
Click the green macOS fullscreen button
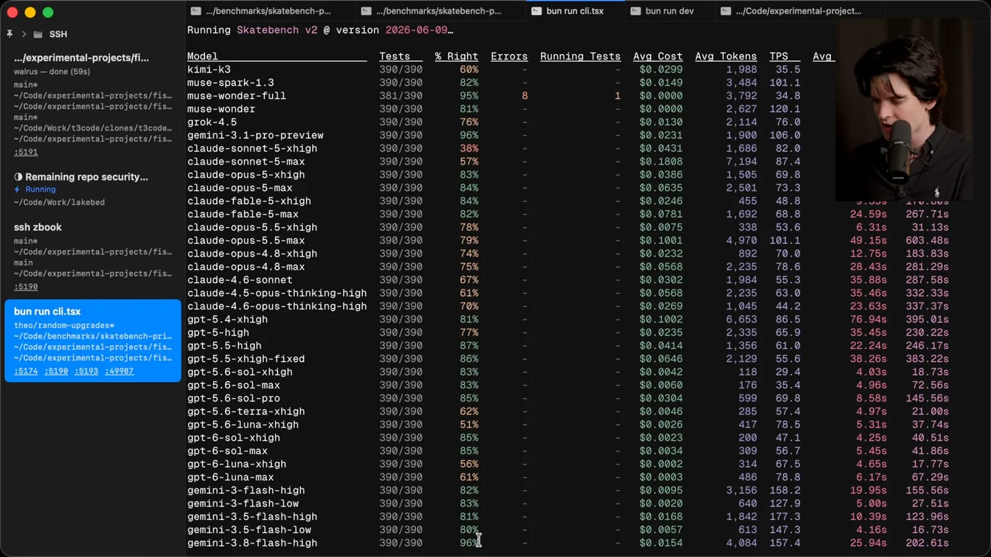[x=48, y=12]
